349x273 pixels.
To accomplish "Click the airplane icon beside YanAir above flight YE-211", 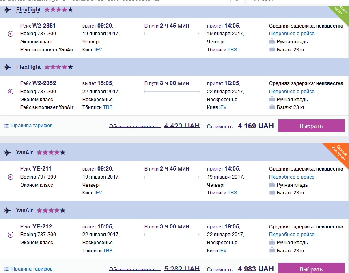I will (8, 153).
